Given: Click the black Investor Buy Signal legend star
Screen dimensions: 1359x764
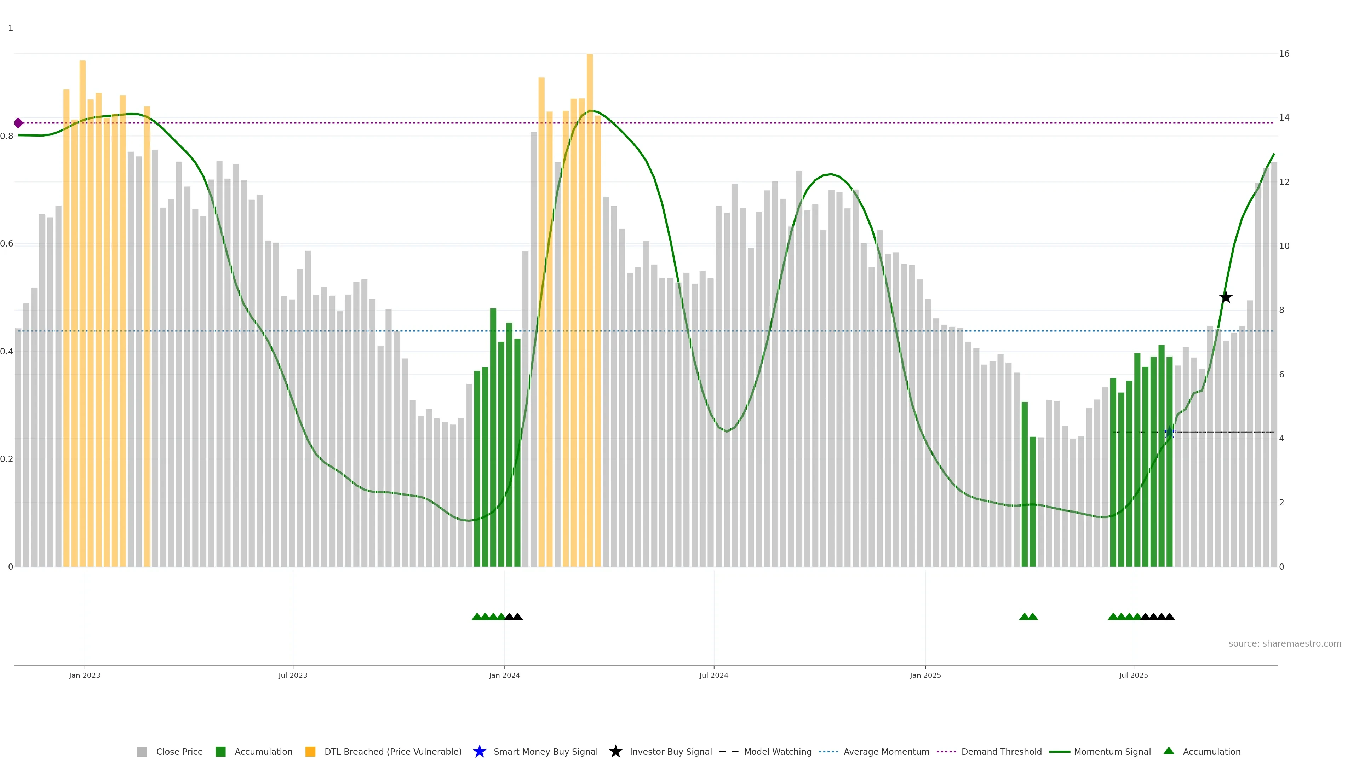Looking at the screenshot, I should point(615,751).
